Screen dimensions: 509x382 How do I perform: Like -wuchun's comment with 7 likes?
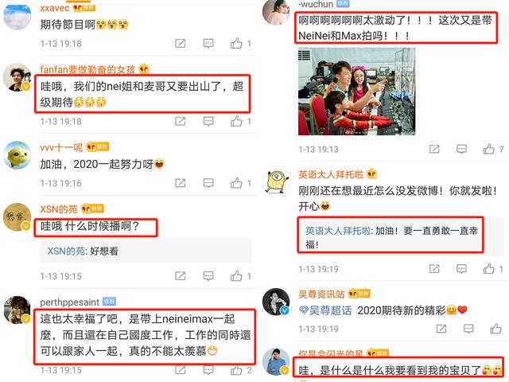(x=489, y=149)
